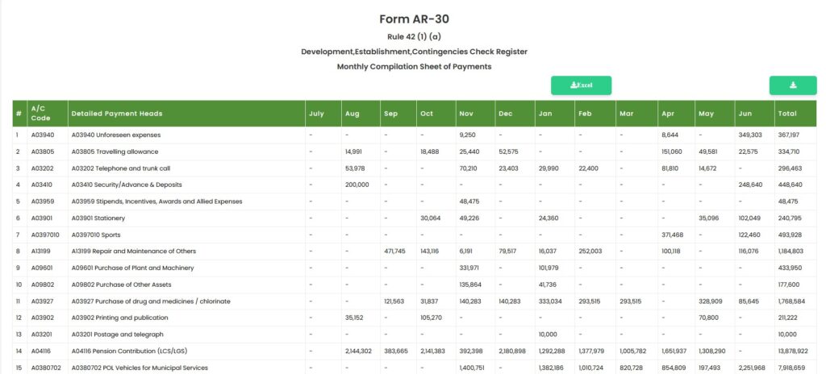Click the Feb column header

595,114
